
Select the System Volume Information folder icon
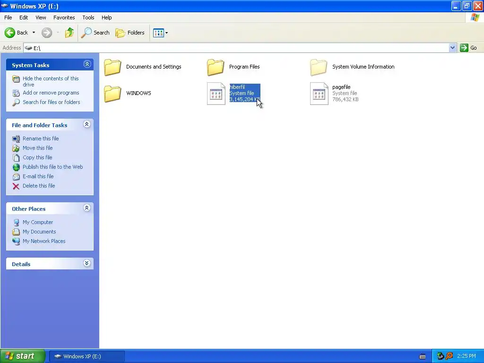[x=319, y=67]
